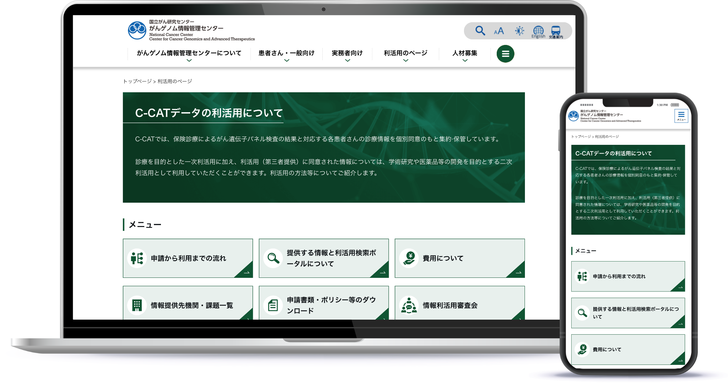
Task: Open the 患者さん・一般向け menu
Action: click(x=286, y=53)
